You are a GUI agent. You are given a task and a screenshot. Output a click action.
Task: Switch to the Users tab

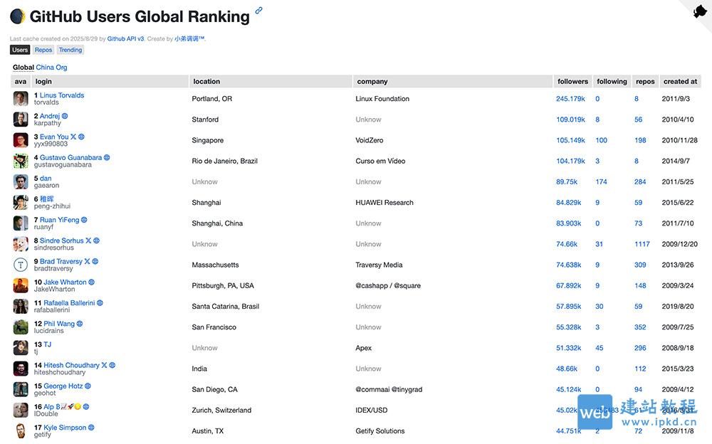click(x=20, y=50)
